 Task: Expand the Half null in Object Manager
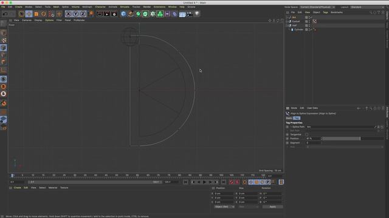[287, 25]
